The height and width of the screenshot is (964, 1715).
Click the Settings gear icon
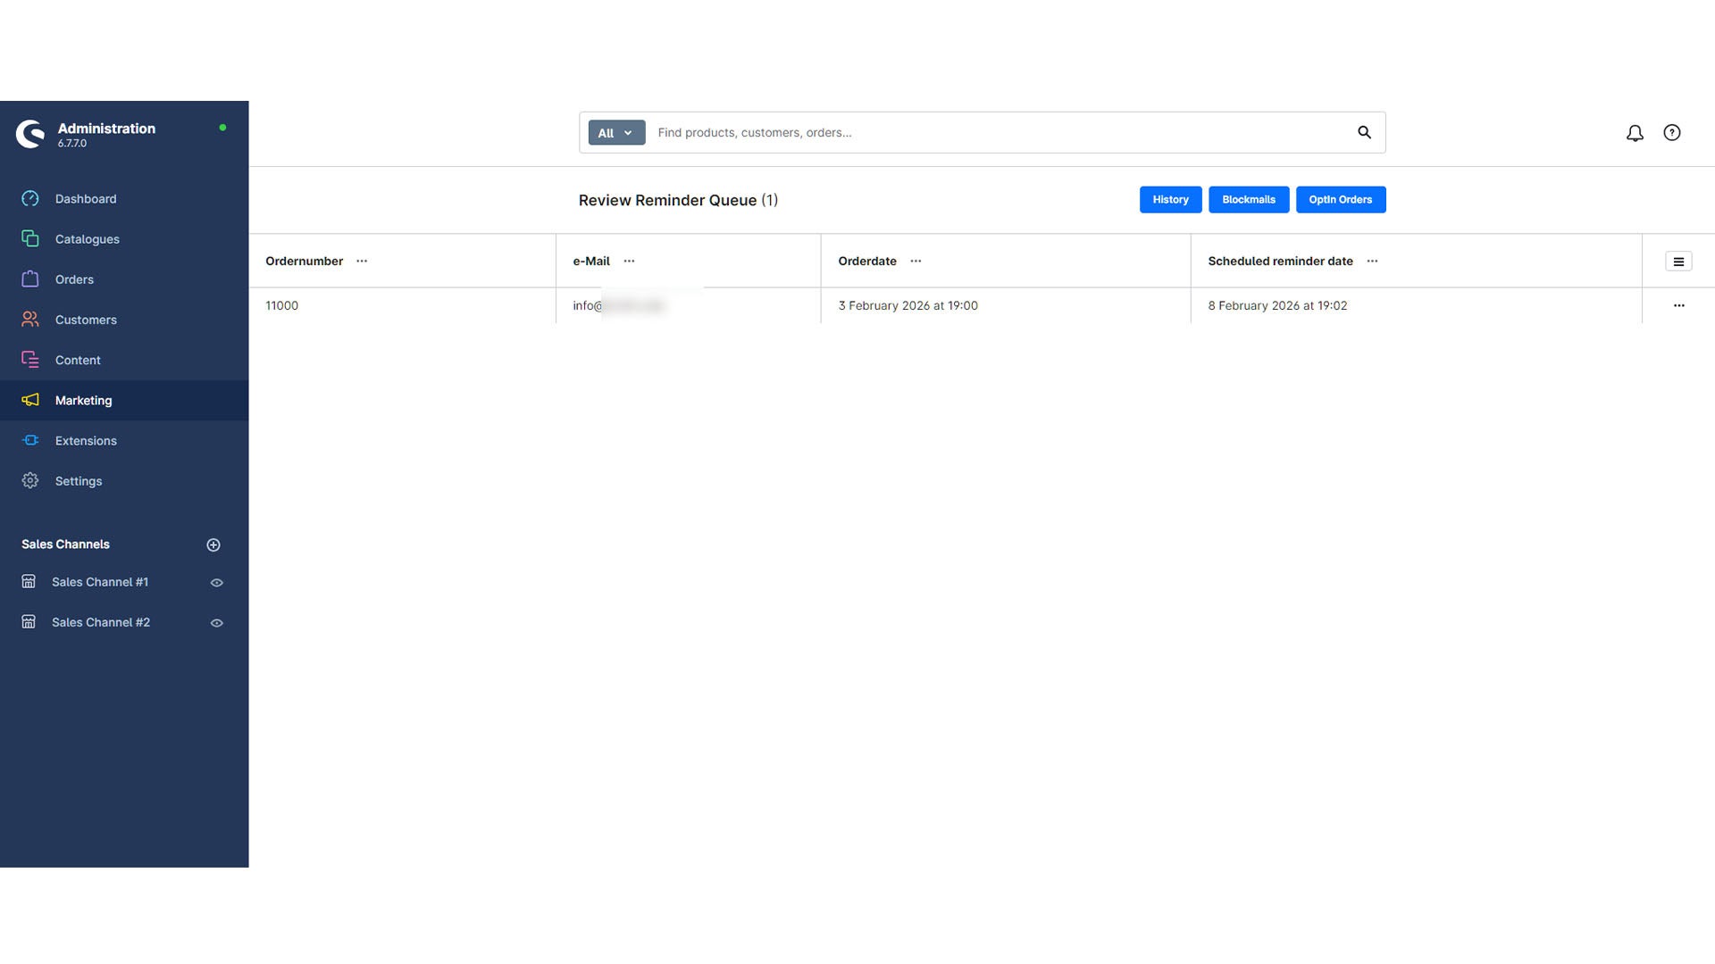30,480
